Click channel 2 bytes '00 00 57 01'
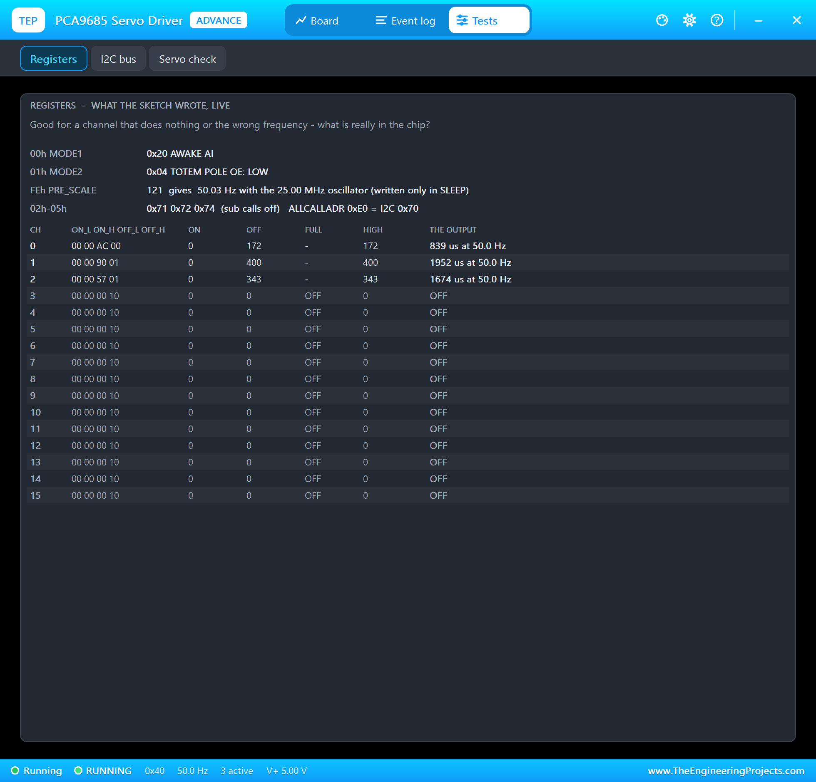This screenshot has width=816, height=782. coord(95,279)
